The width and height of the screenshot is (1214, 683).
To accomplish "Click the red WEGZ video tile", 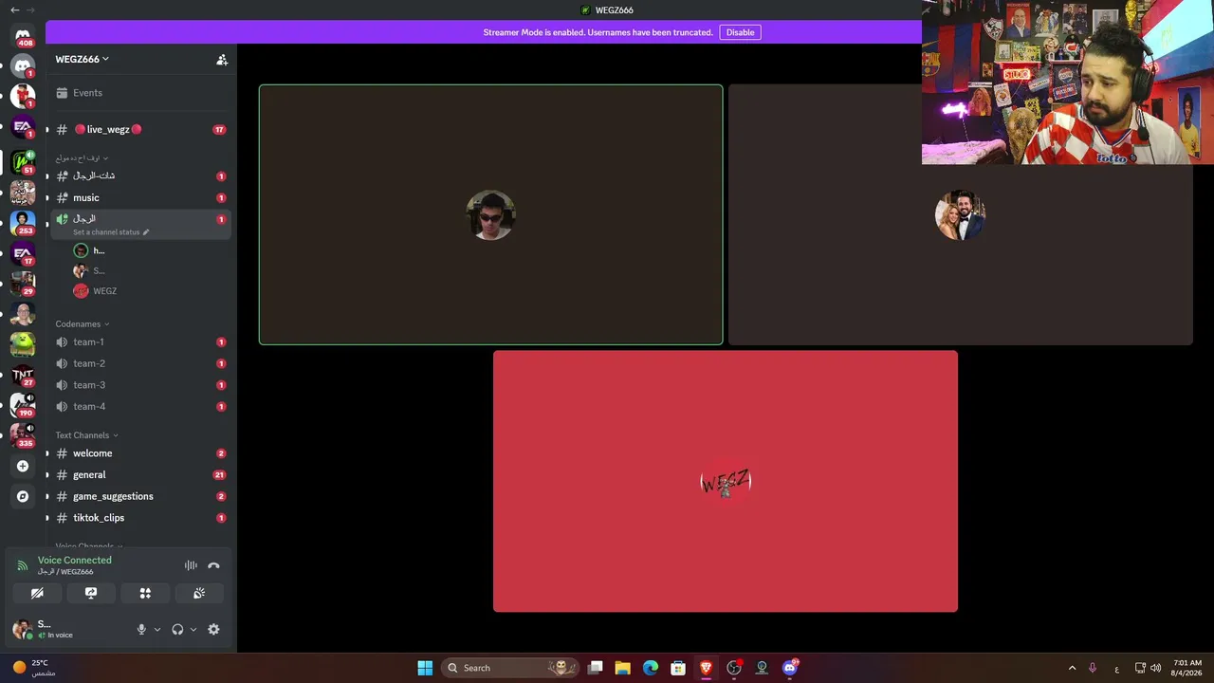I will (726, 481).
